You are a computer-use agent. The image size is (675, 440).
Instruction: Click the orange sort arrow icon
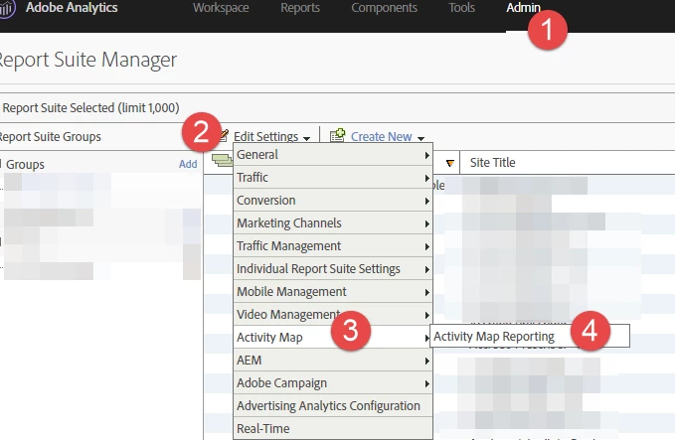point(450,163)
